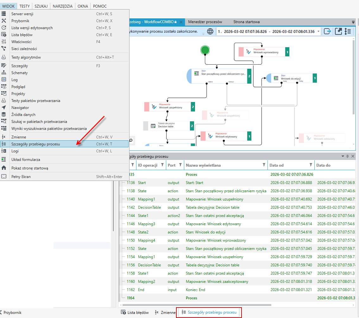Screen dimensions: 359x318
Task: Close the WorkflowCOMBO document tab
Action: pos(181,22)
